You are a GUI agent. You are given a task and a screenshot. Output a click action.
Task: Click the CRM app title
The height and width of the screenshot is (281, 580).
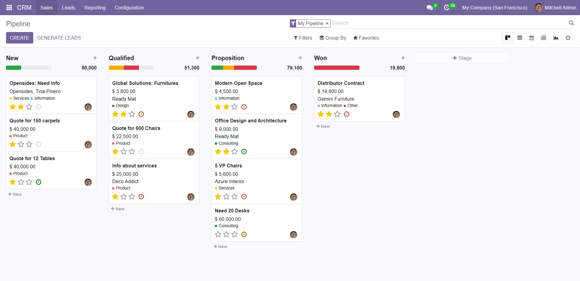pyautogui.click(x=24, y=8)
